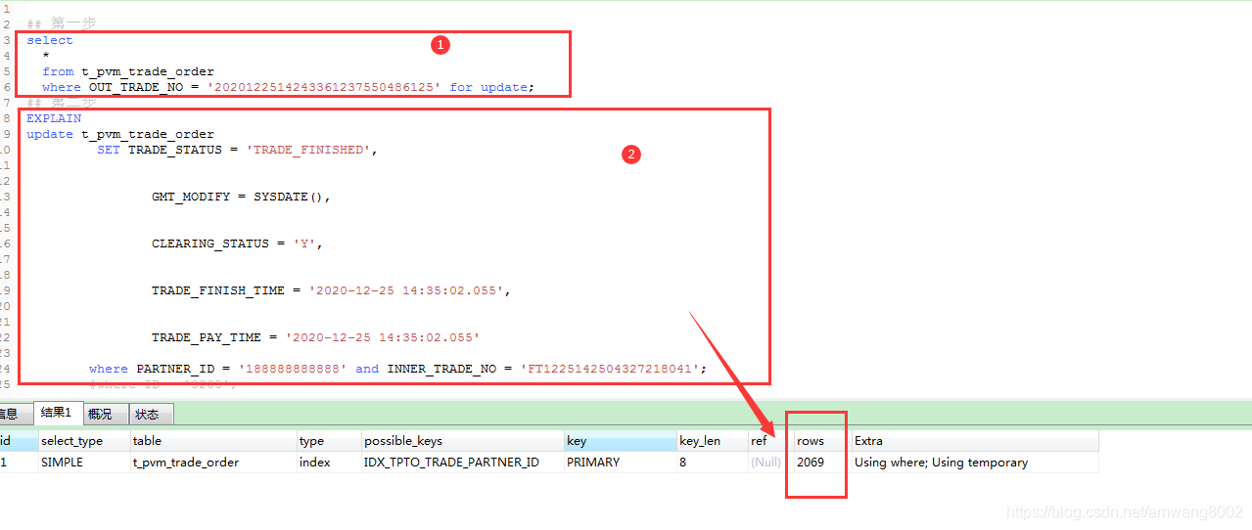Switch to the 结果1 tab
1252x530 pixels.
[x=56, y=414]
